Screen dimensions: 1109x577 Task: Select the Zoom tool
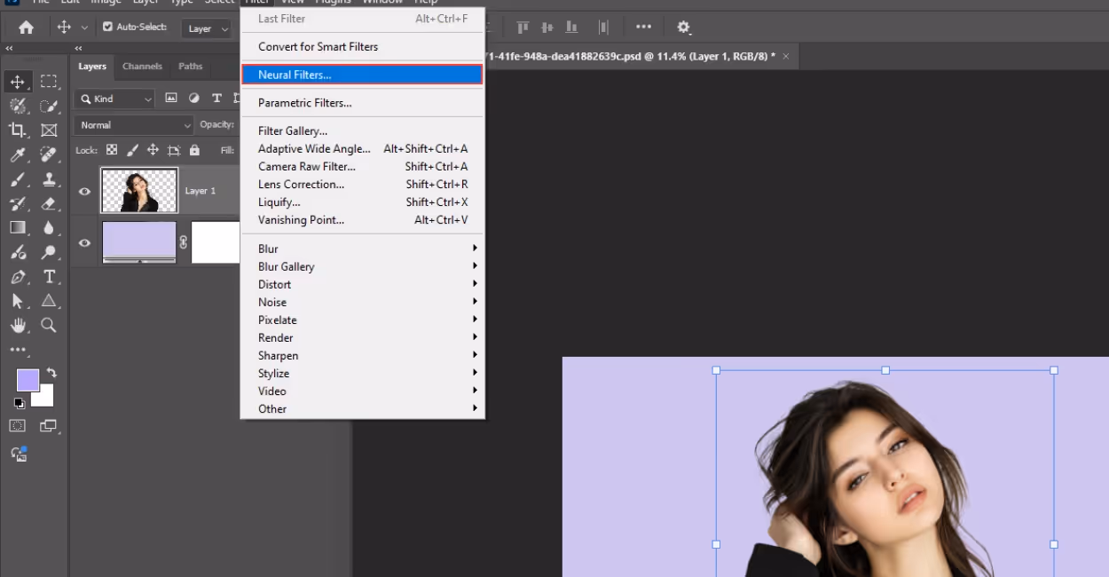(49, 325)
